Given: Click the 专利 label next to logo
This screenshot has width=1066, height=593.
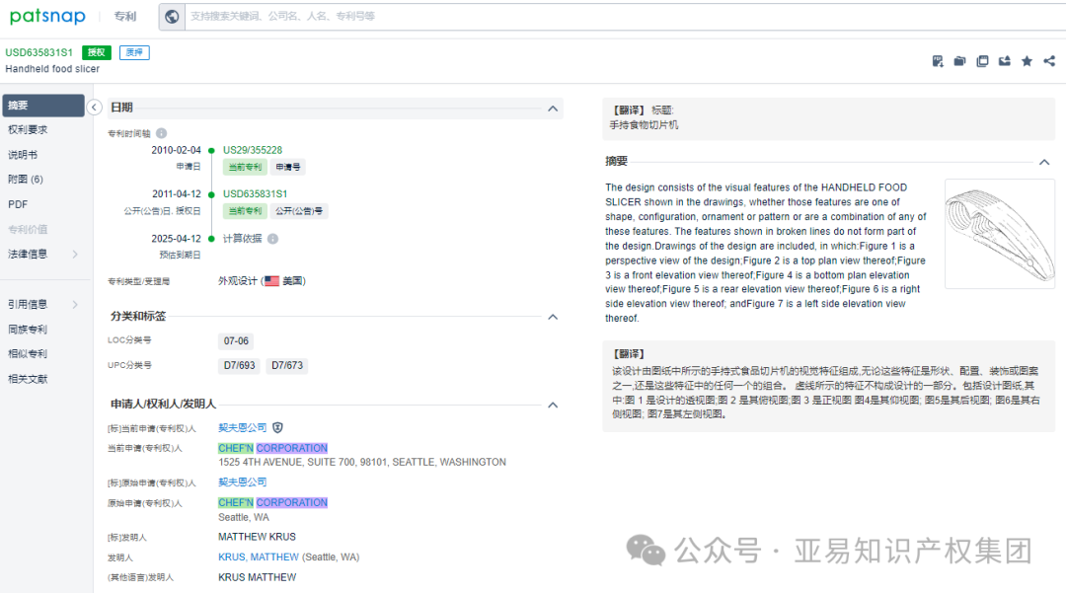Looking at the screenshot, I should (x=124, y=17).
